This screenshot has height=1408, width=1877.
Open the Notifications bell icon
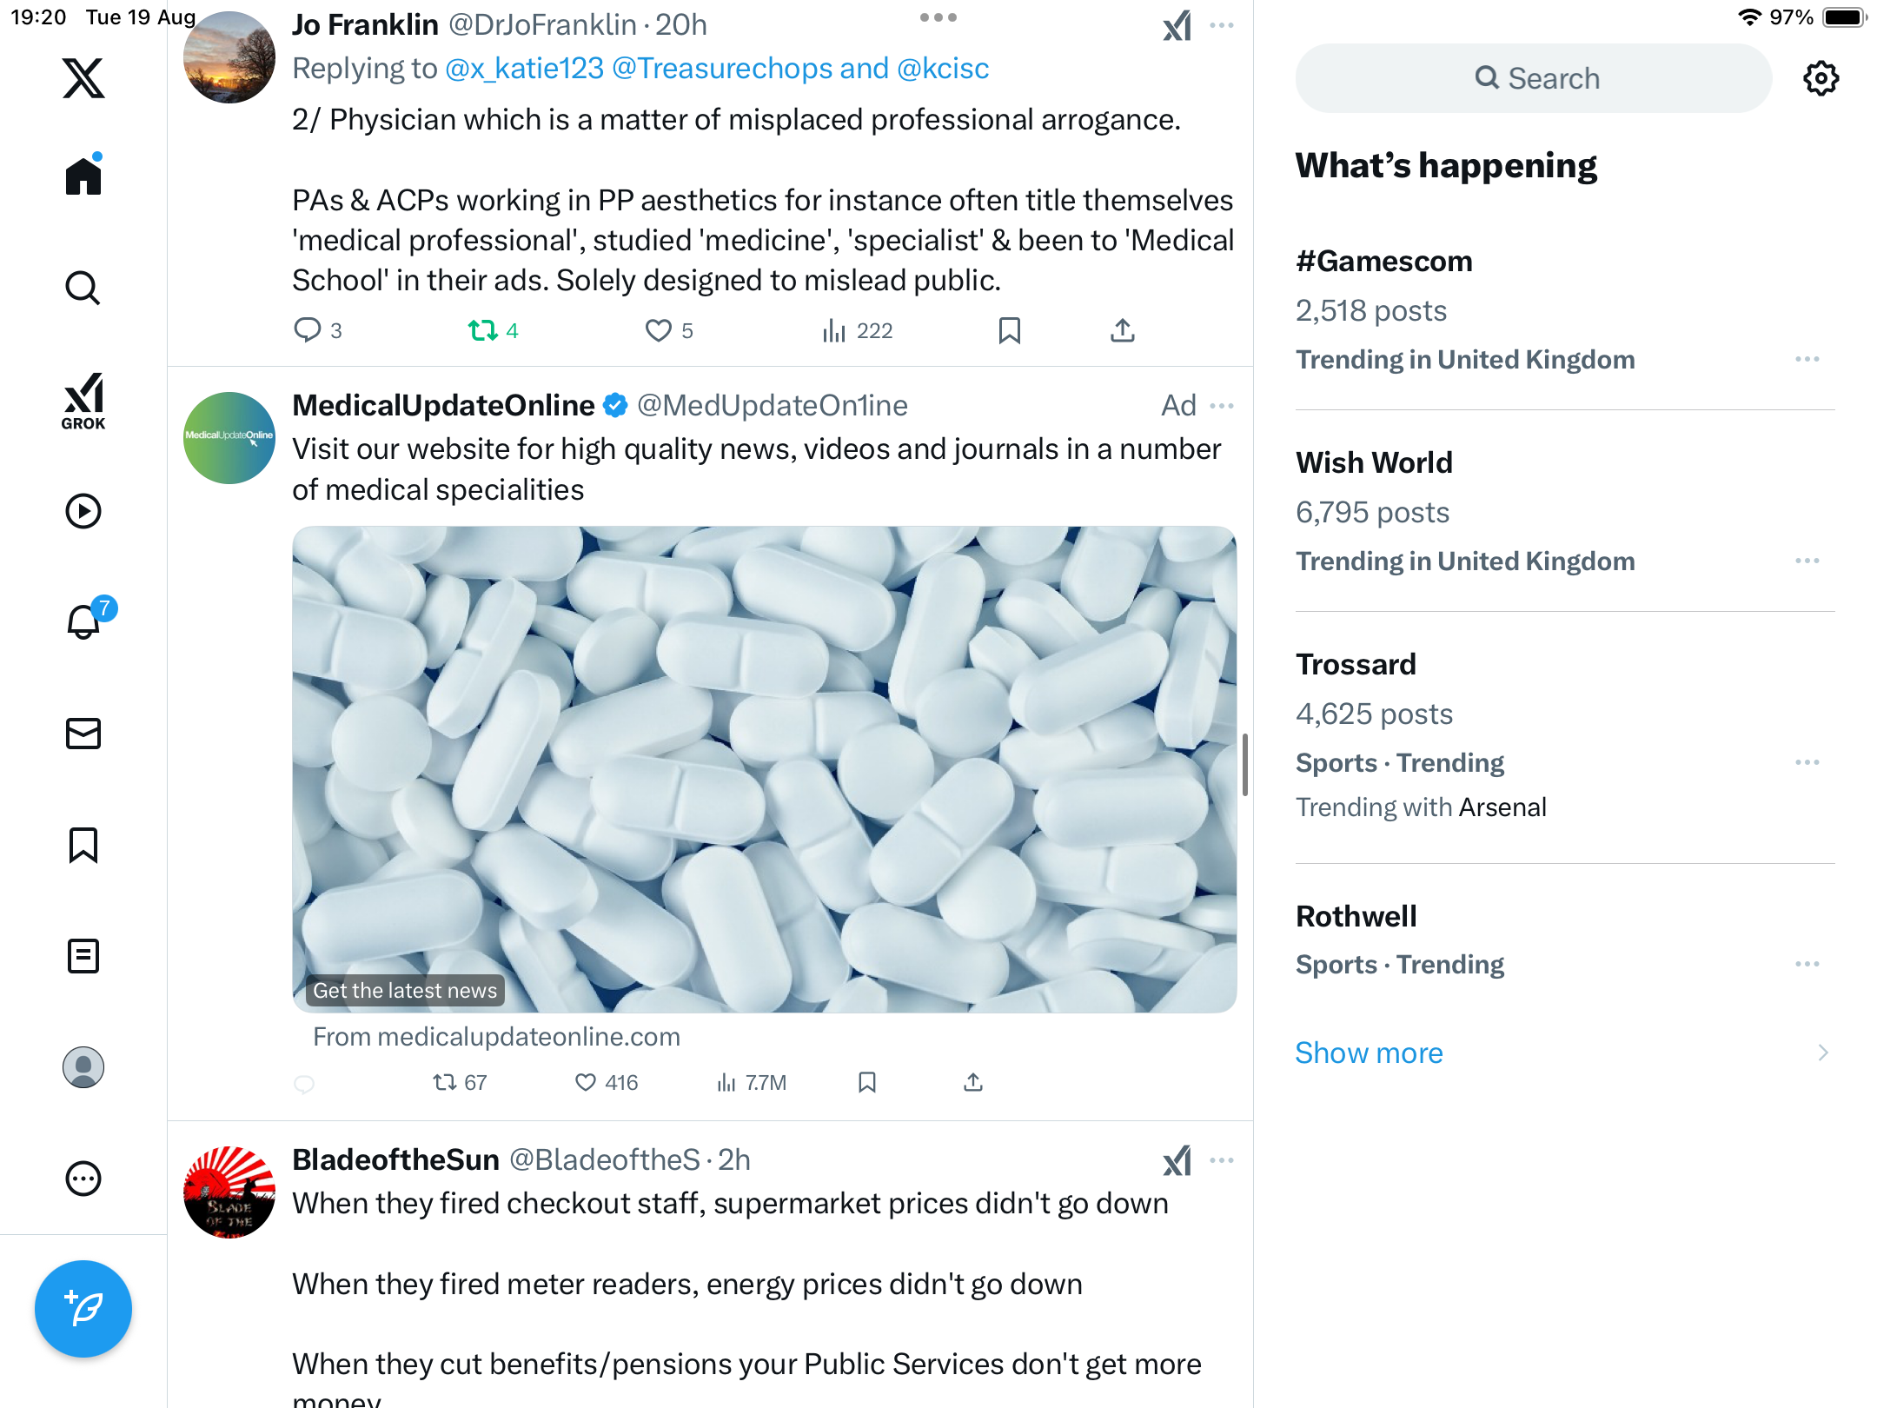83,622
